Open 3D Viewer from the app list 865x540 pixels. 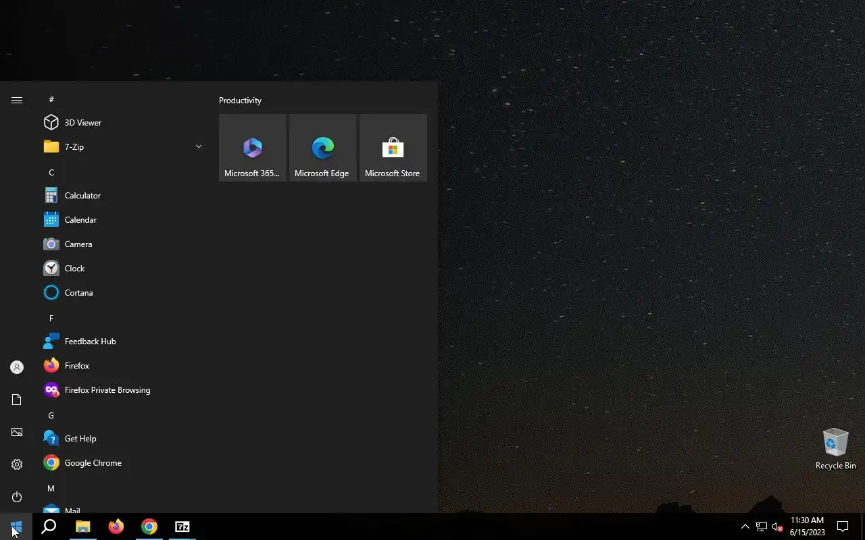(x=122, y=123)
